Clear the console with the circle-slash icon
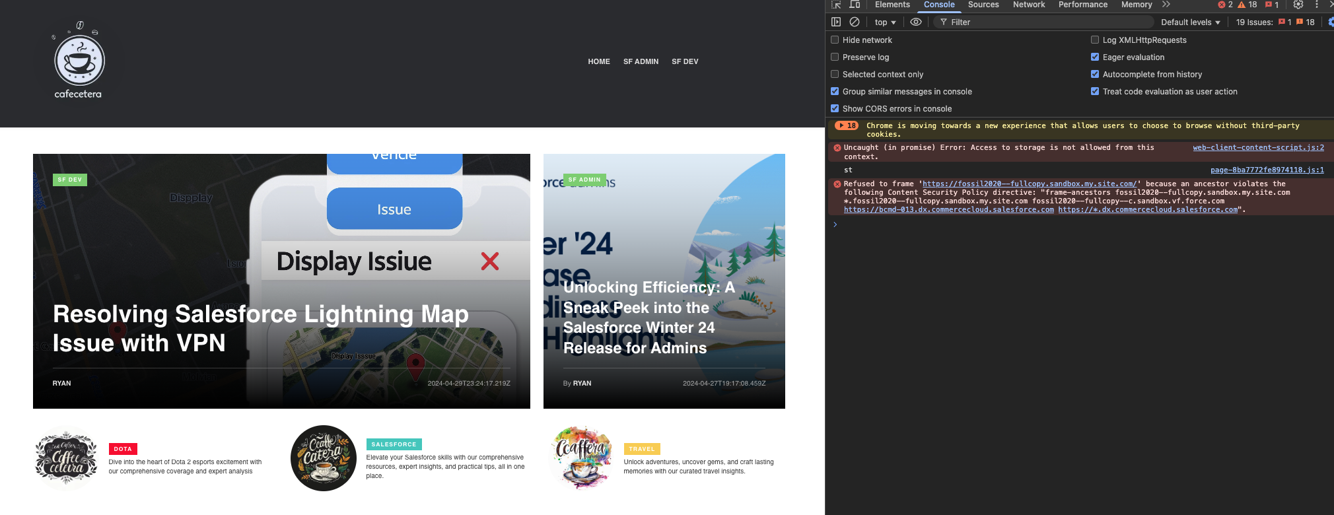Image resolution: width=1334 pixels, height=515 pixels. tap(855, 22)
